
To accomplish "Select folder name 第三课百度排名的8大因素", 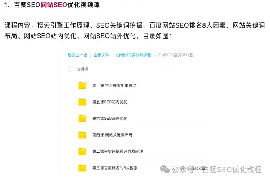I will [x=115, y=168].
